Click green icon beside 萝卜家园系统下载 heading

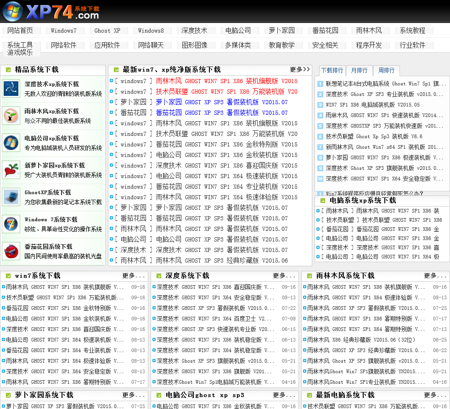[8, 395]
